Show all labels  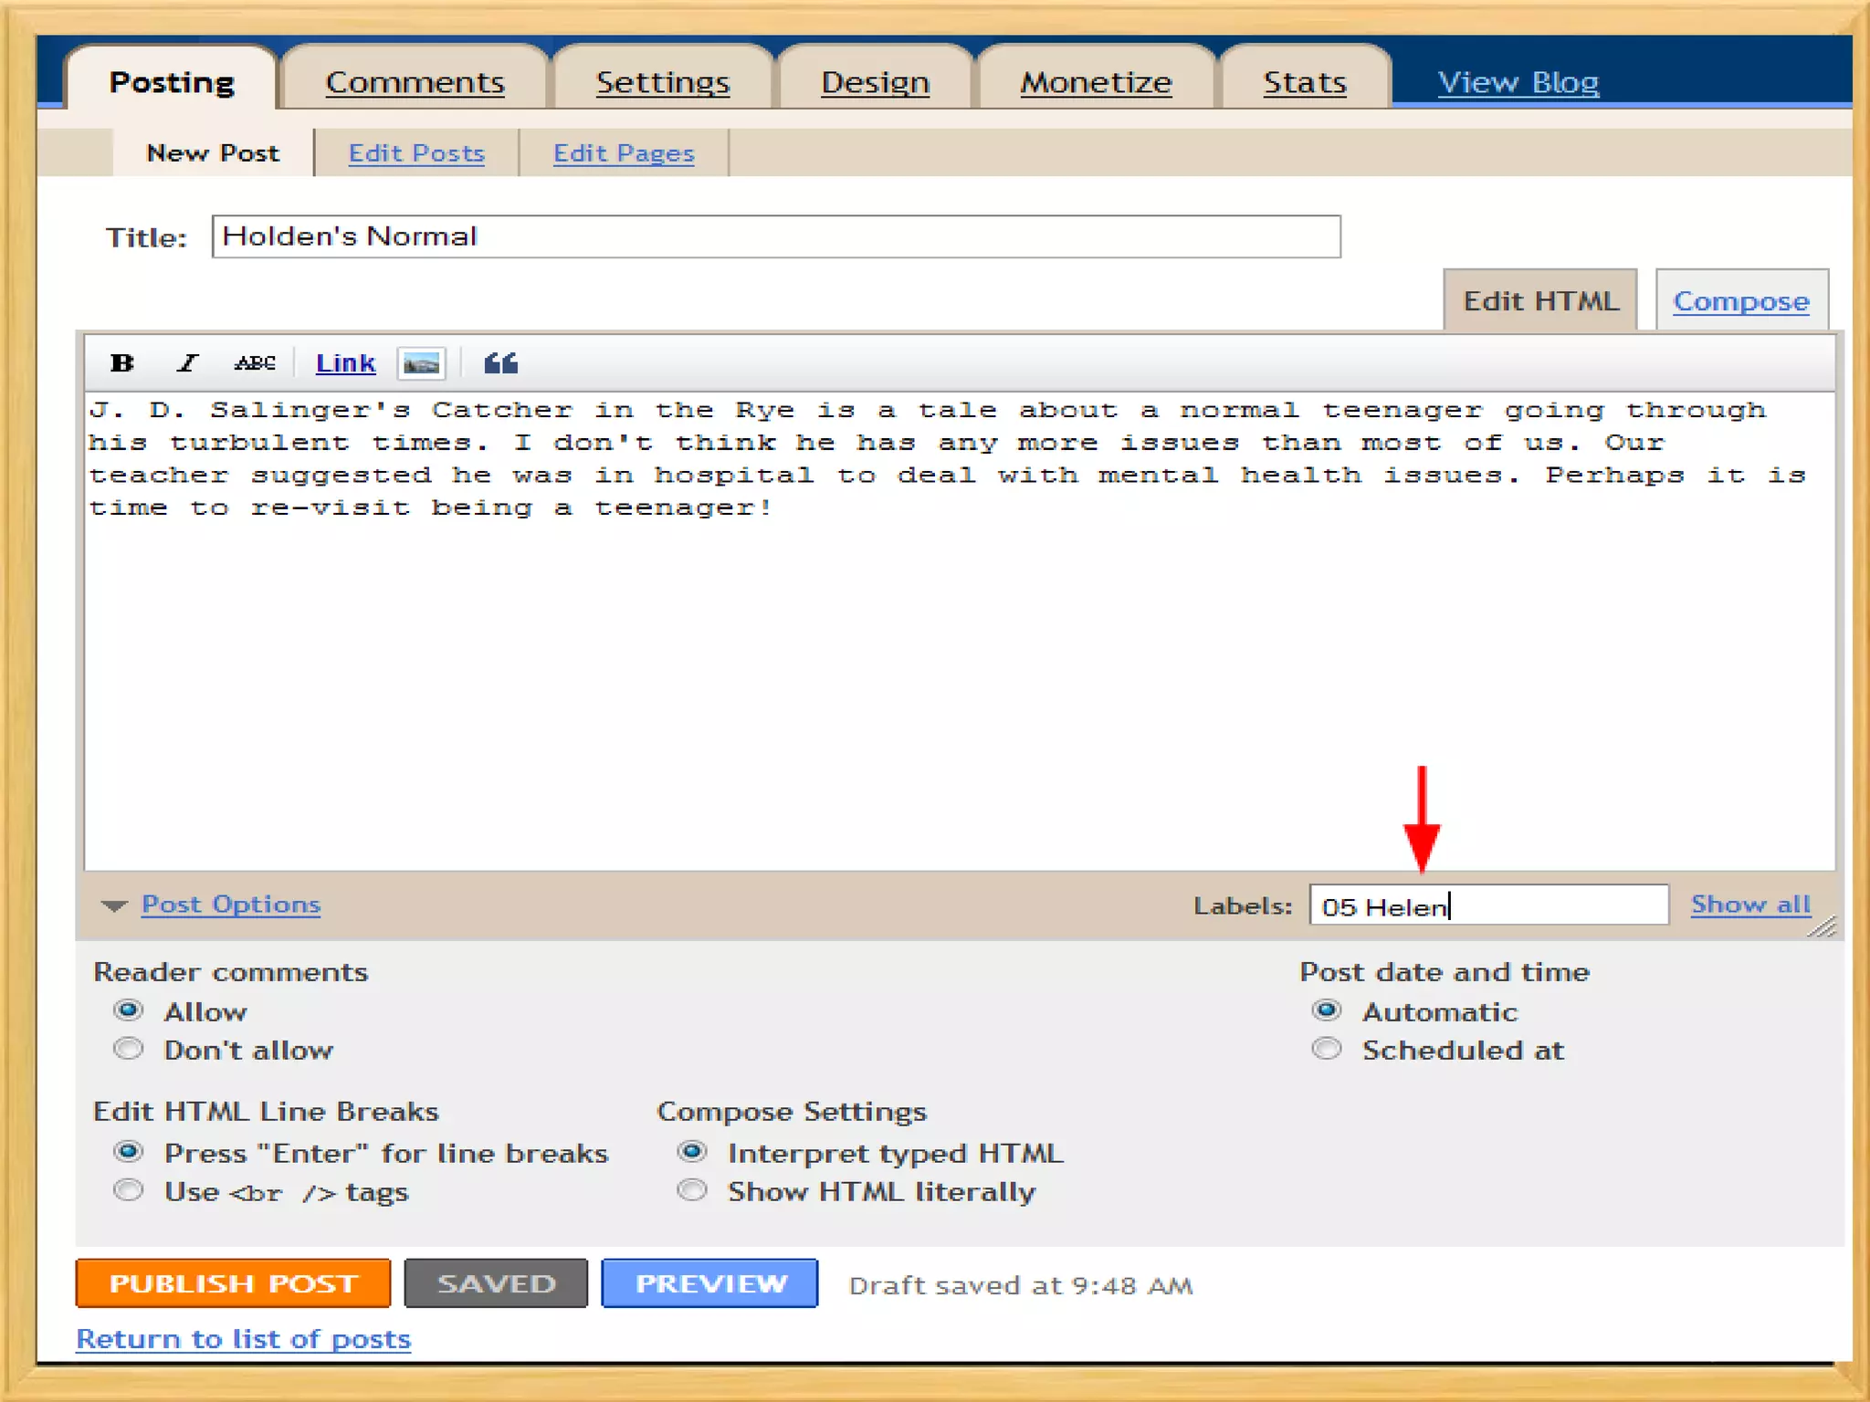click(x=1749, y=905)
